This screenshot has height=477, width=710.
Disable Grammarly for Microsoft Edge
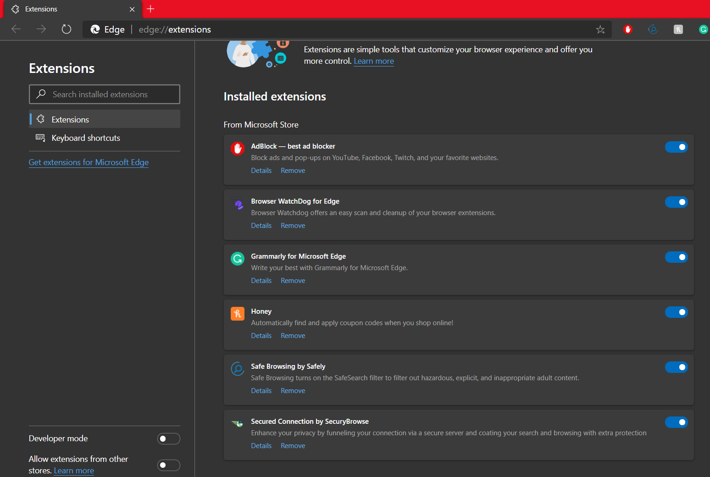point(677,257)
